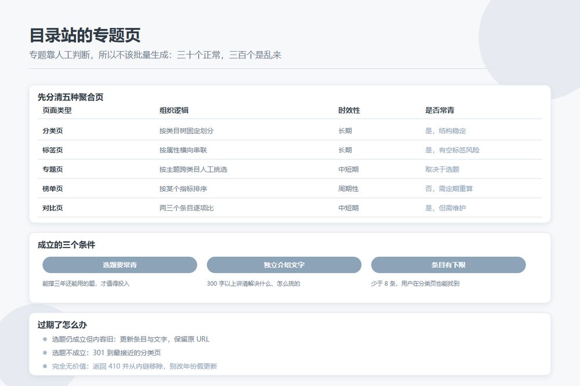Click 中短期 in the 专题页 row
The width and height of the screenshot is (580, 386).
click(349, 169)
